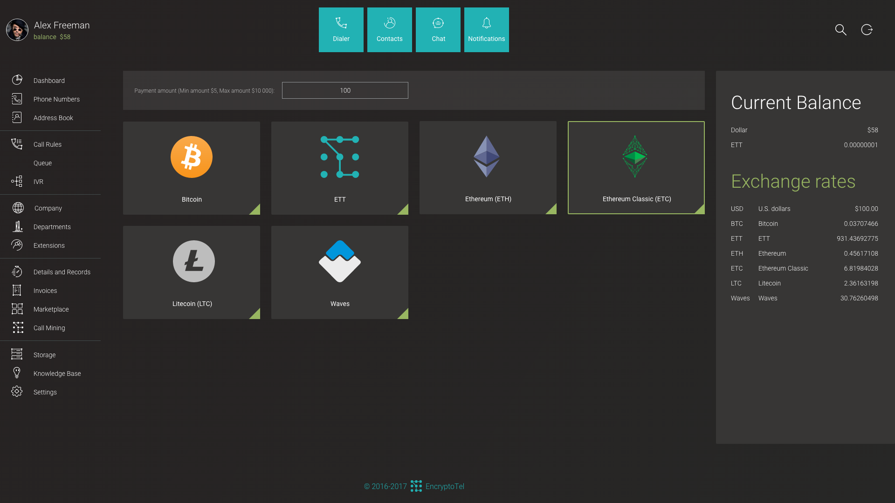Click the Address Book sidebar icon

pyautogui.click(x=17, y=117)
